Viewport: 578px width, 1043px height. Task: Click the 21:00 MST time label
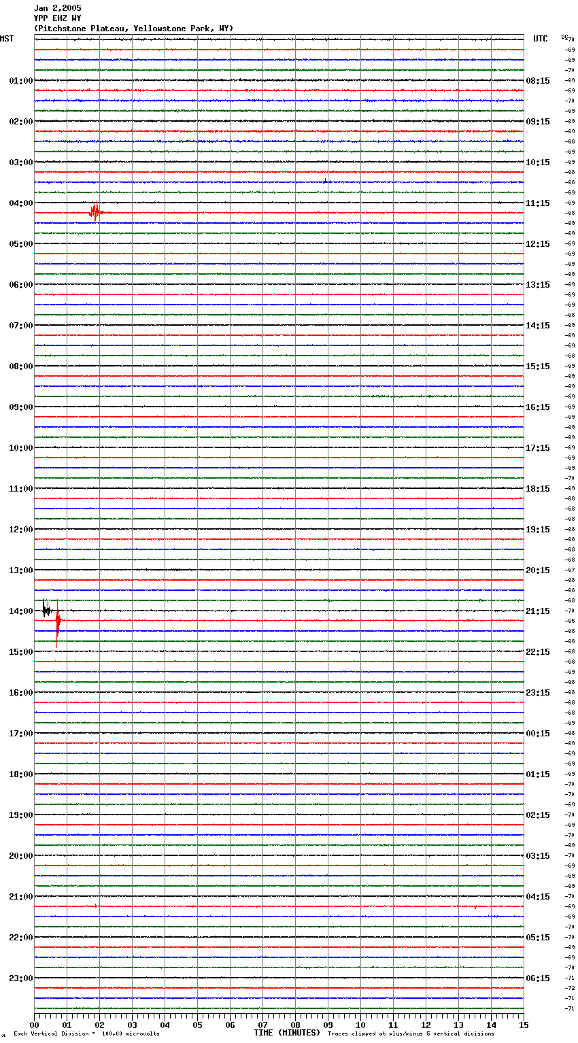click(21, 897)
